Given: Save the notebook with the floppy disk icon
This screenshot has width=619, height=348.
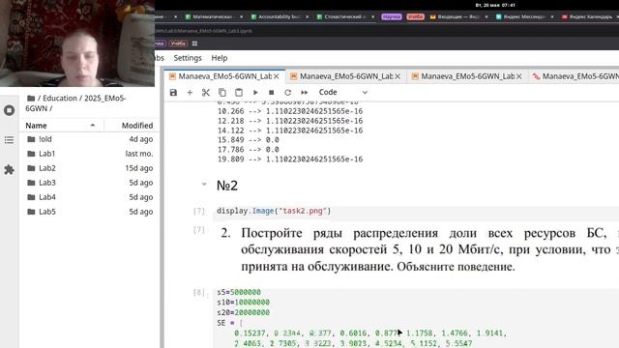Looking at the screenshot, I should coord(173,93).
